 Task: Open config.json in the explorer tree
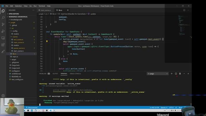click(x=15, y=71)
